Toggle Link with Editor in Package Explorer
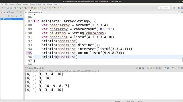Image resolution: width=183 pixels, height=102 pixels. tap(12, 16)
